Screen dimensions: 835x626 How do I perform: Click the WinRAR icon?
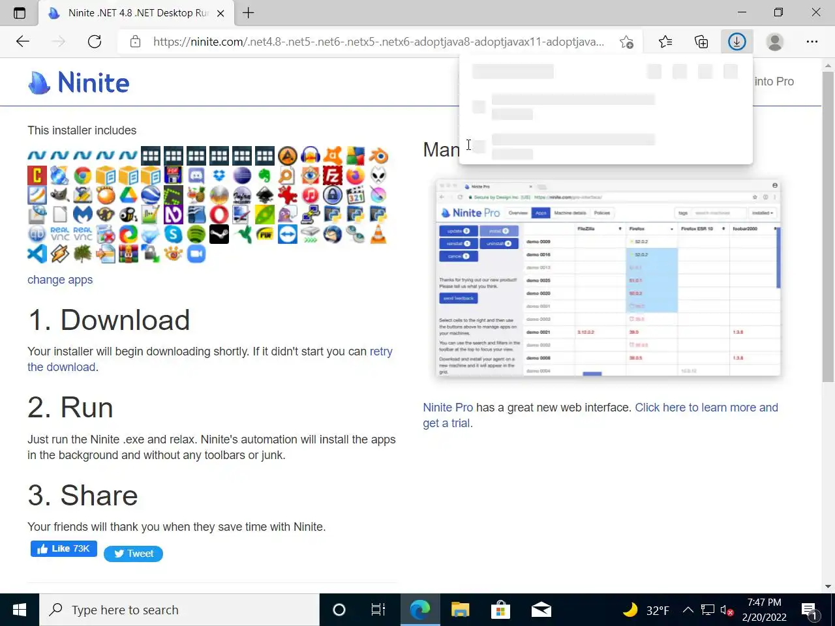click(x=129, y=253)
